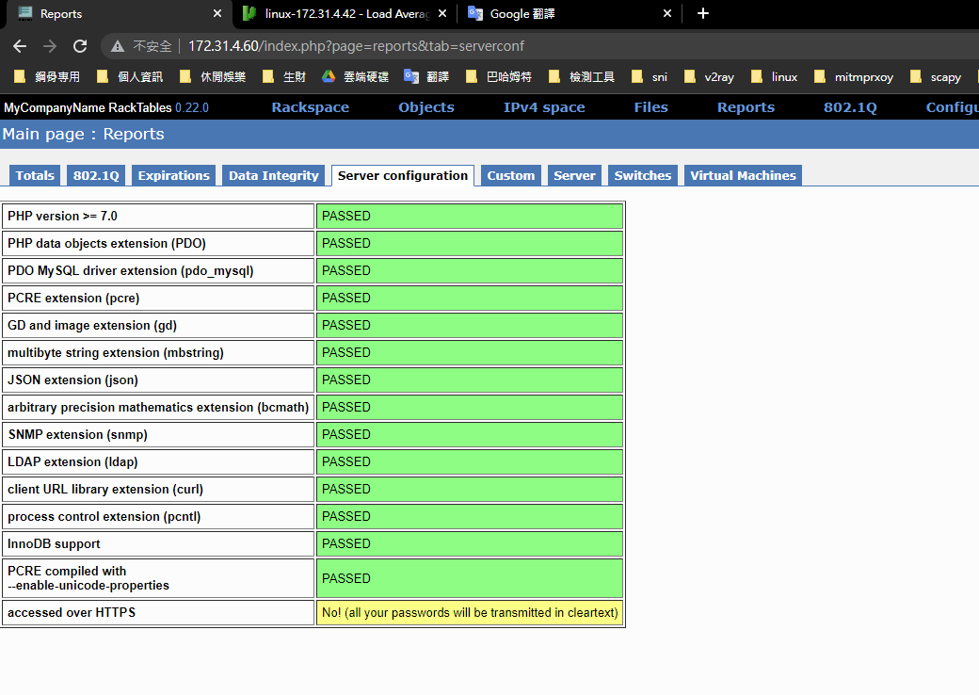Open the linux bookmark folder
Viewport: 979px width, 695px height.
(775, 77)
